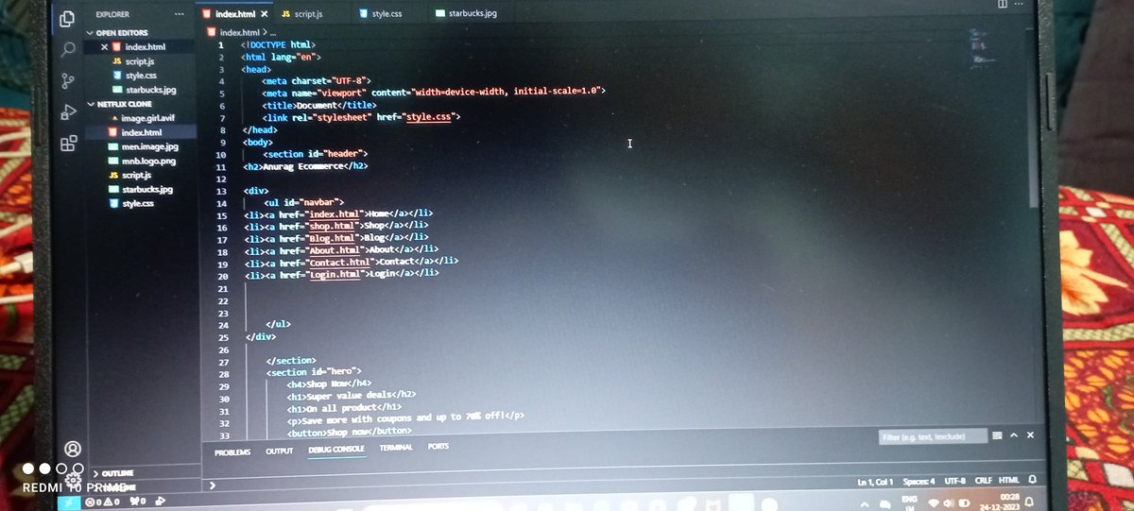Click the ports forwarded indicator in status bar
Image resolution: width=1134 pixels, height=511 pixels.
(137, 502)
